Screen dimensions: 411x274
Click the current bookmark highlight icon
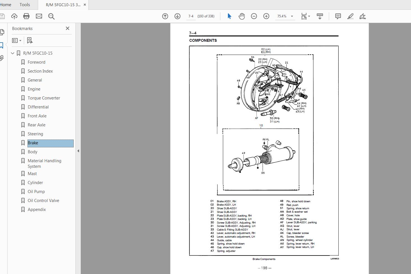pyautogui.click(x=30, y=40)
